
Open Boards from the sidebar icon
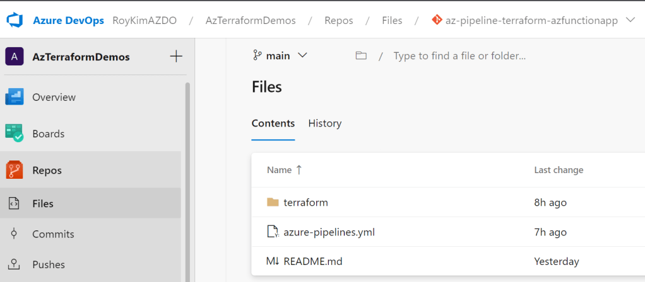(15, 133)
